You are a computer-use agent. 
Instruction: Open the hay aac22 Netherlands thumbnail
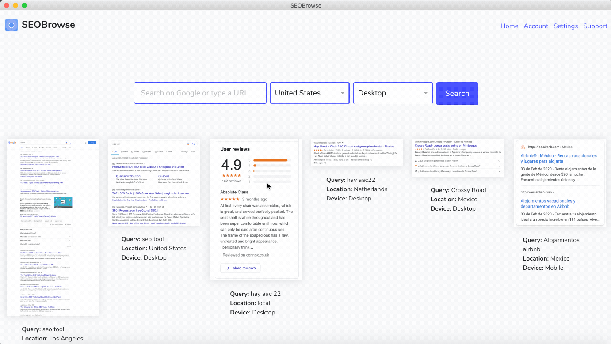click(x=357, y=152)
